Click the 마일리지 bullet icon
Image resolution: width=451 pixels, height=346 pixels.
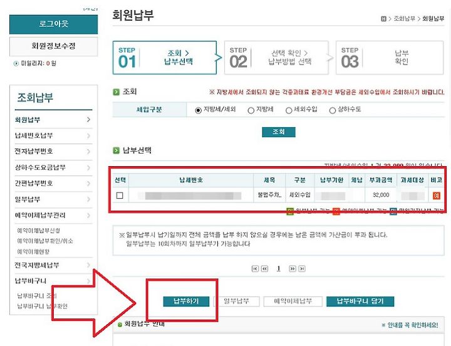16,63
